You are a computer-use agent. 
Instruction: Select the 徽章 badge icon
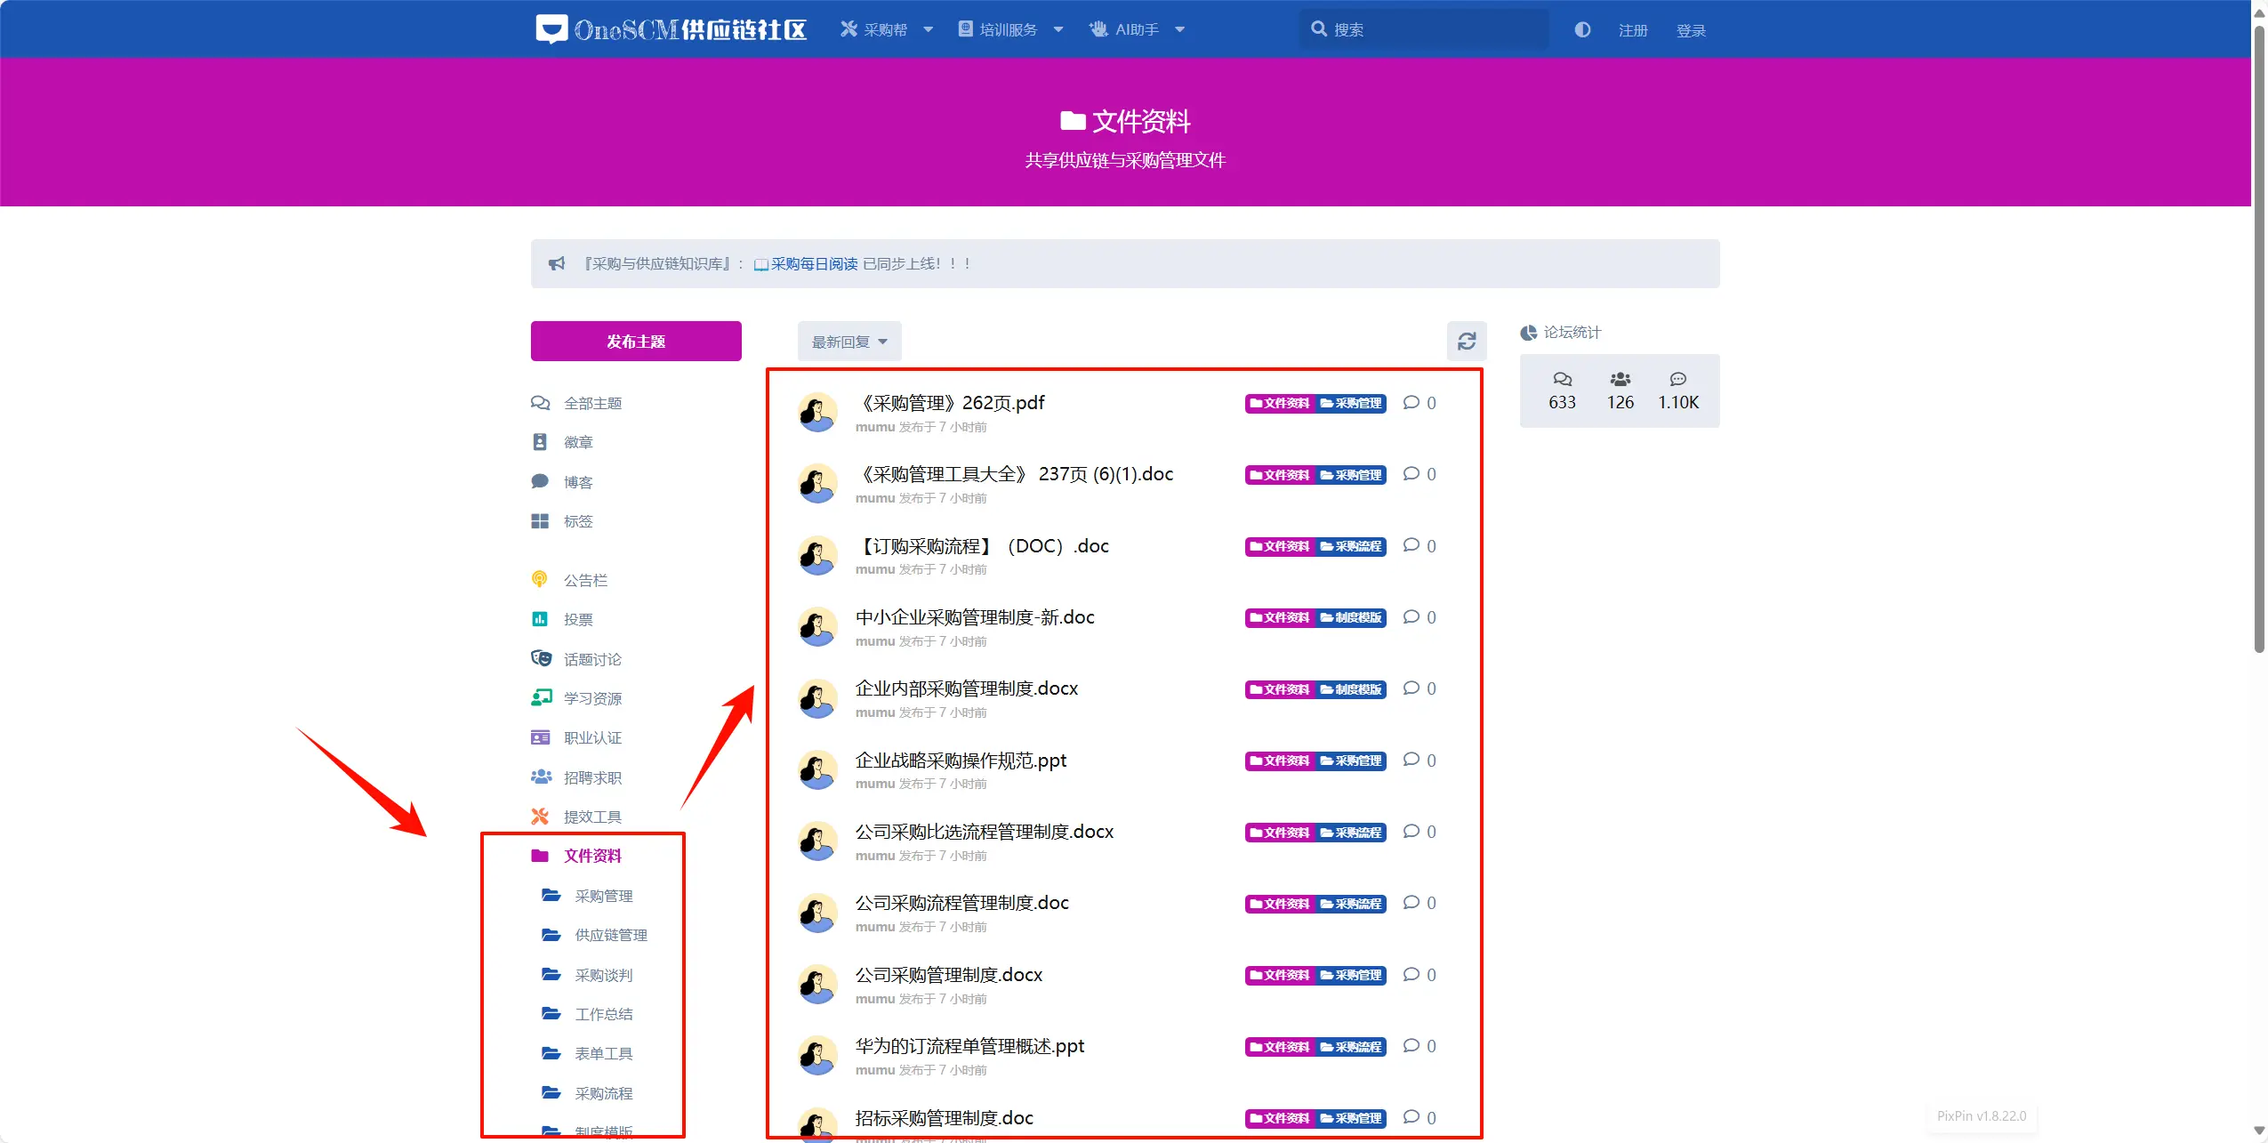coord(541,441)
